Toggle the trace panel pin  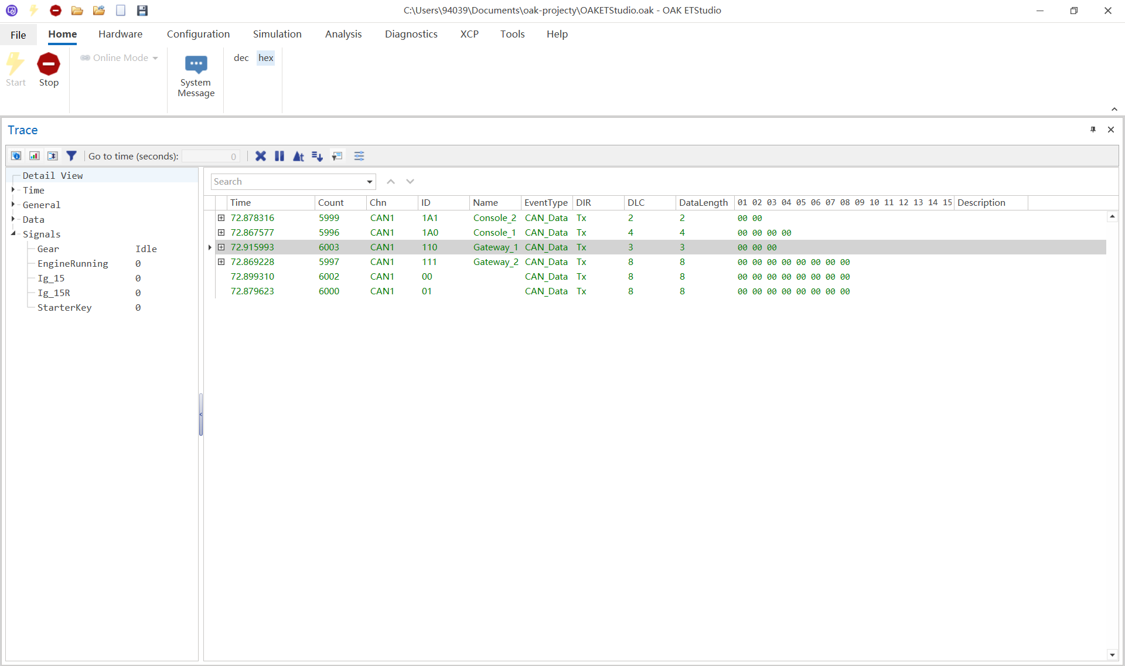(x=1093, y=130)
